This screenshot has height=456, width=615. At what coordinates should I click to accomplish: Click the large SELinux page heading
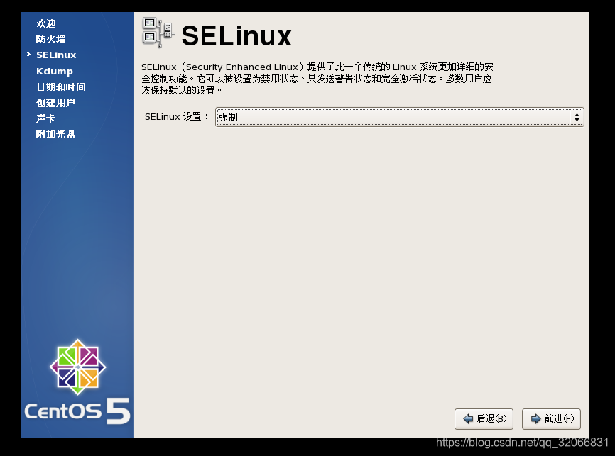[236, 36]
